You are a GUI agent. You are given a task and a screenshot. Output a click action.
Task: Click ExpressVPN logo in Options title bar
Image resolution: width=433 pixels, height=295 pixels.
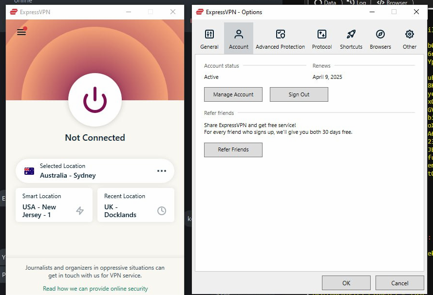click(x=200, y=12)
